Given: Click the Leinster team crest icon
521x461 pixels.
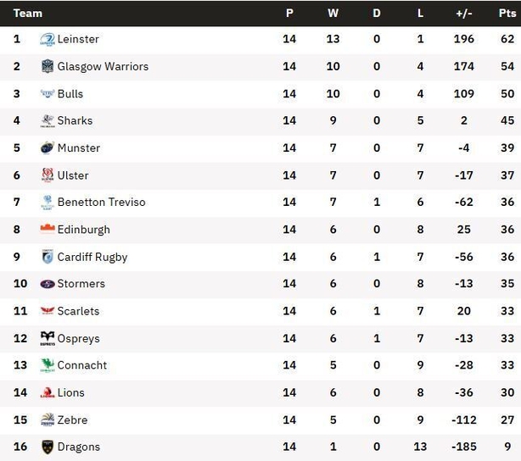Looking at the screenshot, I should pyautogui.click(x=48, y=40).
